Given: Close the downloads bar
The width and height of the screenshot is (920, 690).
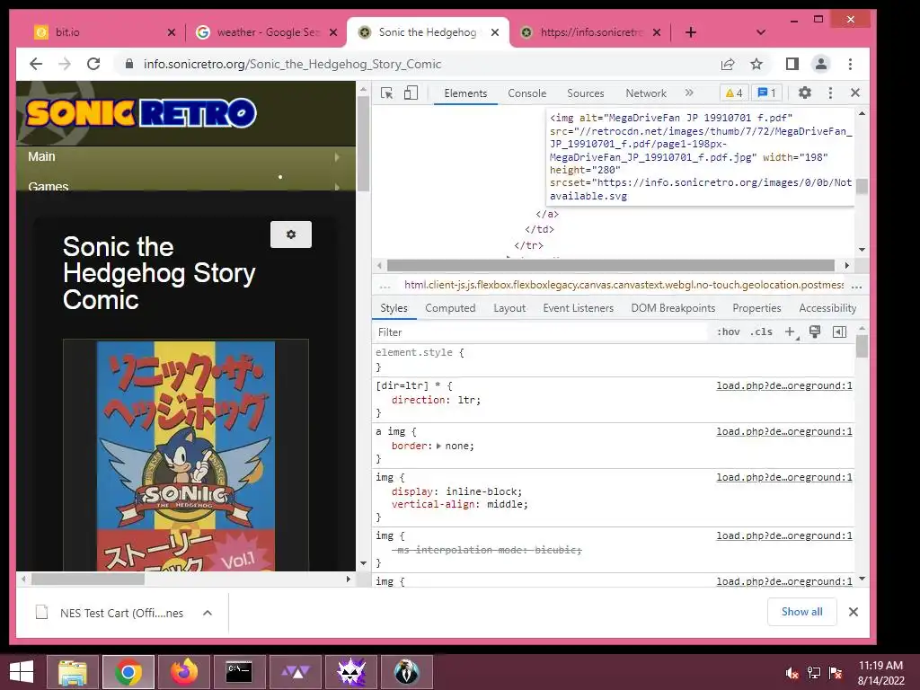Looking at the screenshot, I should [854, 612].
